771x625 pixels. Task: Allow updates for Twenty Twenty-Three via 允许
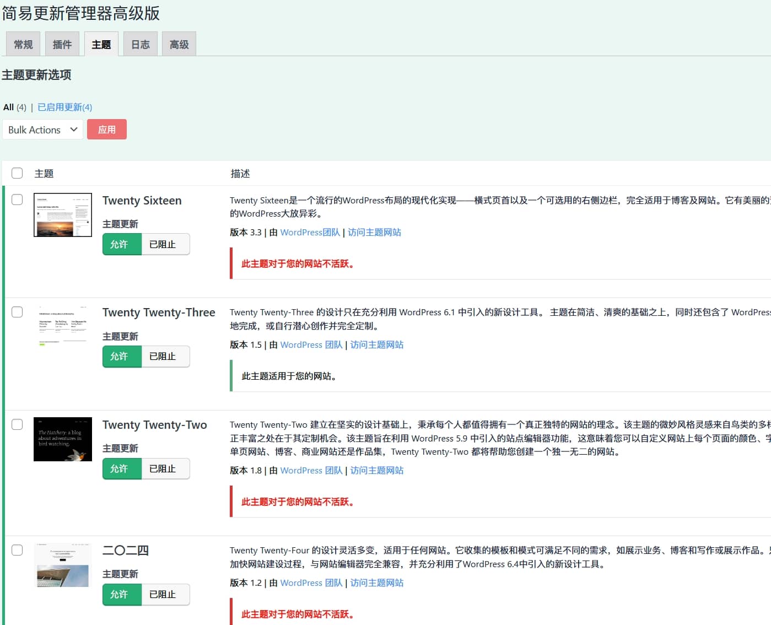[119, 357]
